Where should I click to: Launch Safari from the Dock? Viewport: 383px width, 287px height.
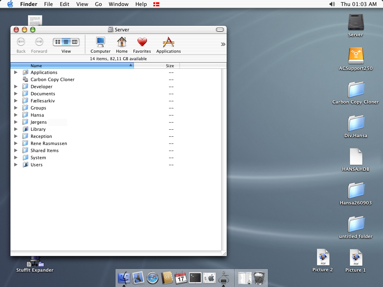(x=153, y=278)
